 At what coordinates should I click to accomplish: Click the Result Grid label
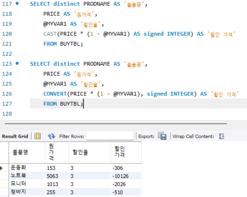click(15, 136)
